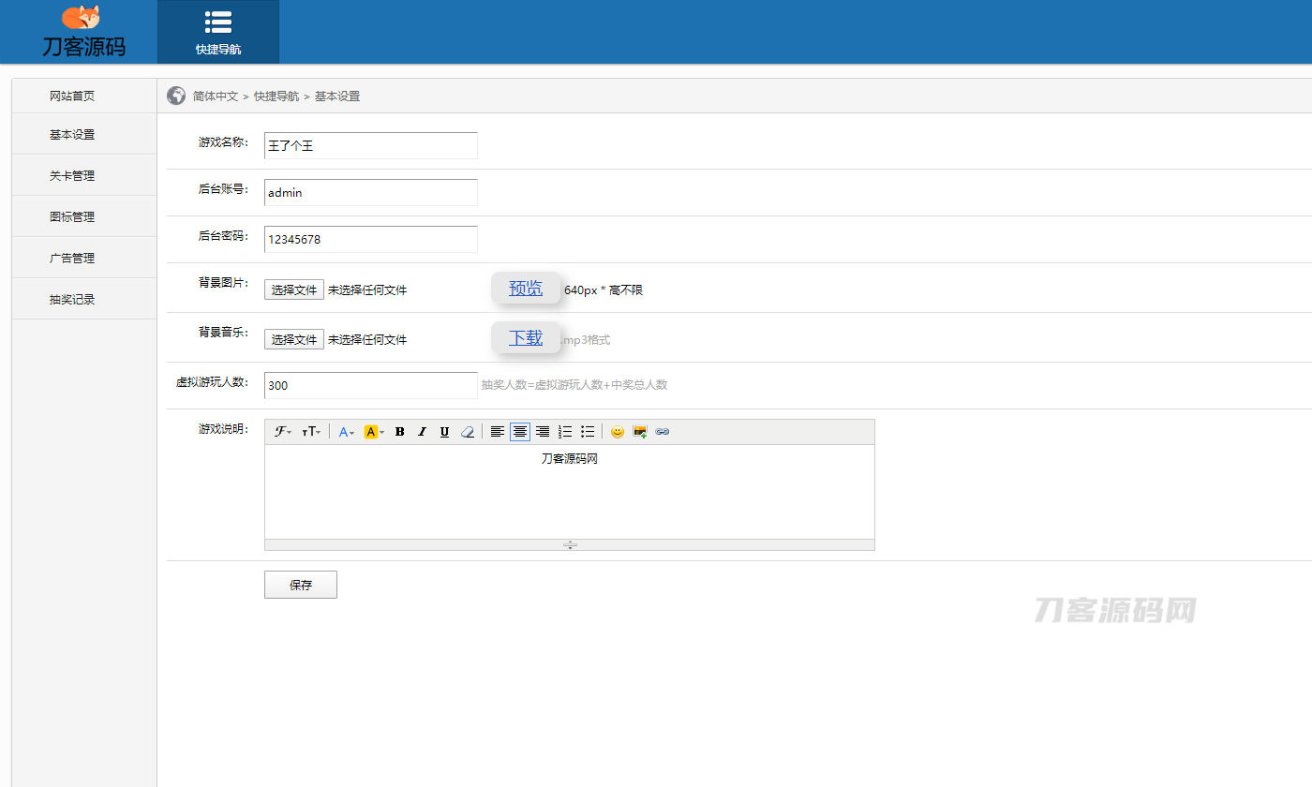Toggle center text alignment in editor
This screenshot has height=787, width=1312.
click(520, 432)
